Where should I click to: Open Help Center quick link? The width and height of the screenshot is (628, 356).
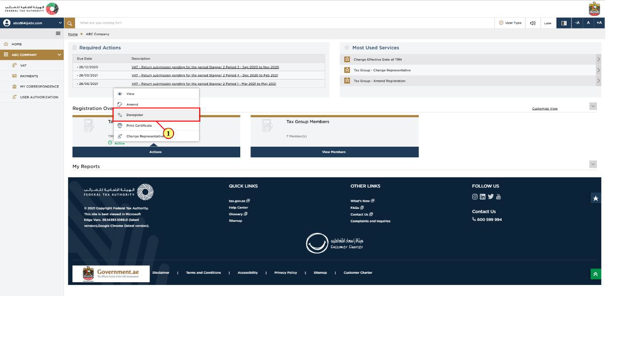tap(238, 208)
